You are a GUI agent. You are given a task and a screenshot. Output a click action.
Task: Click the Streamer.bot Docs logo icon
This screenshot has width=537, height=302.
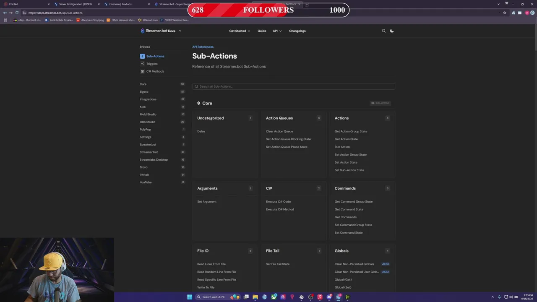(142, 31)
